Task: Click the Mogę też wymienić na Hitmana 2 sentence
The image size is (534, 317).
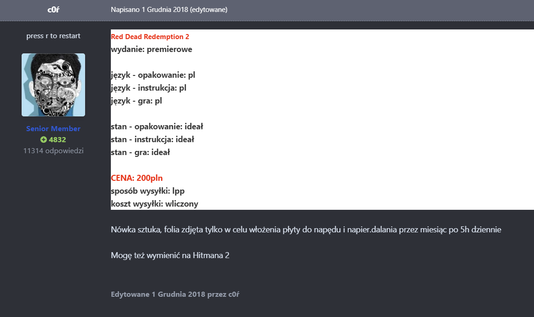Action: click(x=170, y=255)
